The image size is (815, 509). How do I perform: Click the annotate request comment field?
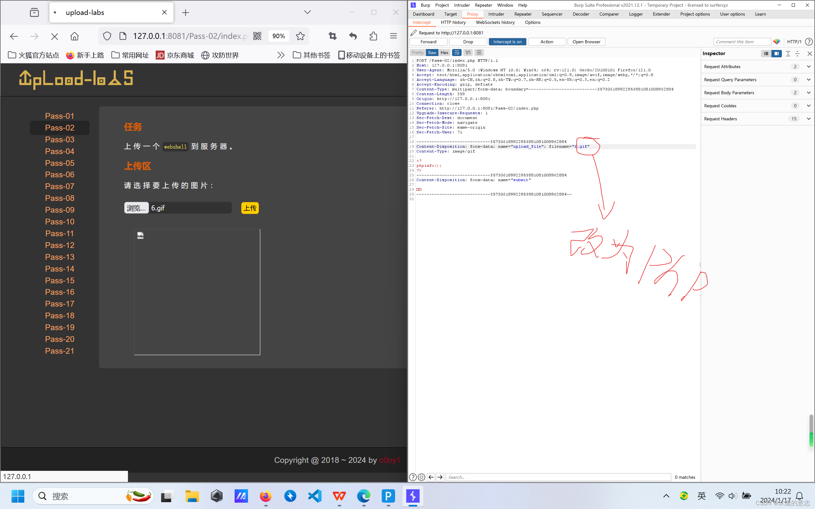click(x=742, y=42)
